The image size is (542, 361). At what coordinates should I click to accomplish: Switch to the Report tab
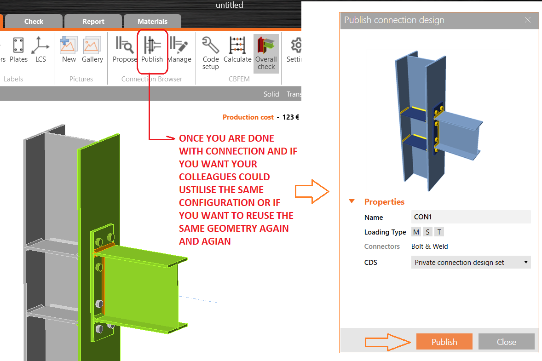click(93, 21)
